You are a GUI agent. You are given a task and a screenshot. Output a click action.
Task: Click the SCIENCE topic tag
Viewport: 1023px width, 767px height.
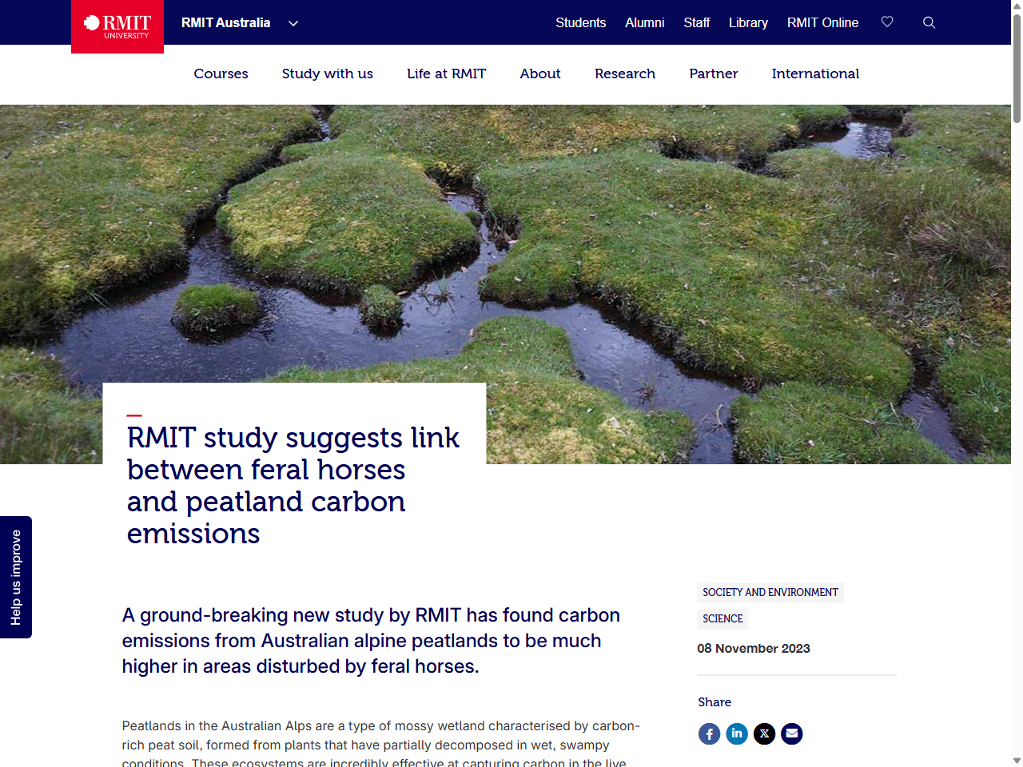pos(722,618)
